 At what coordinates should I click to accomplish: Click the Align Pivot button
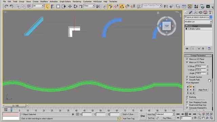coord(203,90)
